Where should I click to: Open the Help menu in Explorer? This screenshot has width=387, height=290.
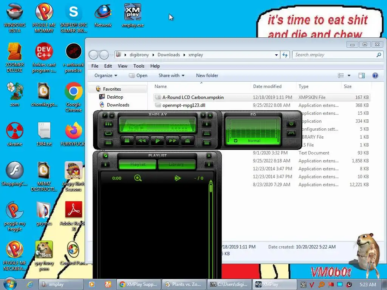(155, 66)
